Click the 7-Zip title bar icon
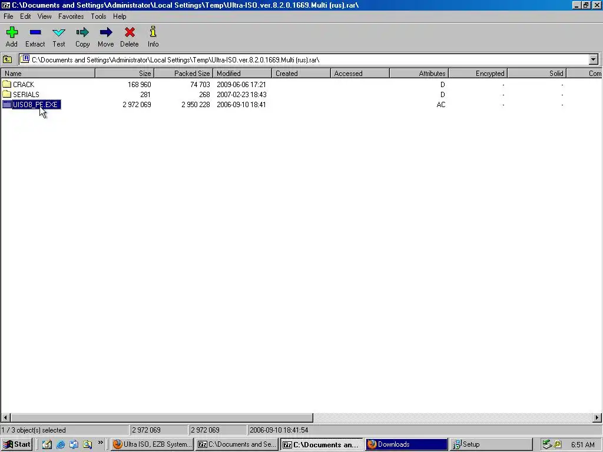603x452 pixels. pyautogui.click(x=6, y=5)
